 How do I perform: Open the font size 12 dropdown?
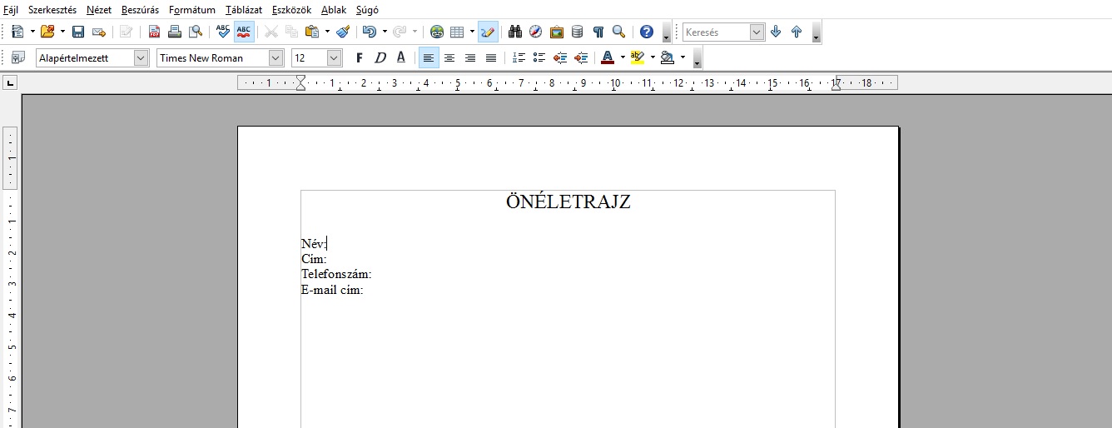pos(334,57)
